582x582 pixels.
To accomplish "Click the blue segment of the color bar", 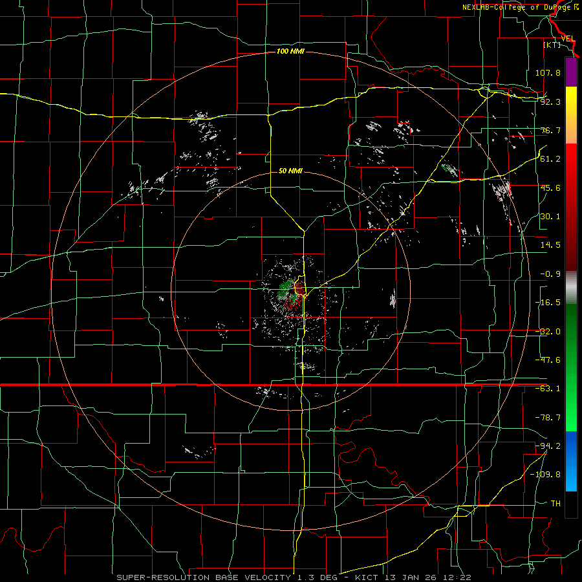I will click(x=571, y=461).
